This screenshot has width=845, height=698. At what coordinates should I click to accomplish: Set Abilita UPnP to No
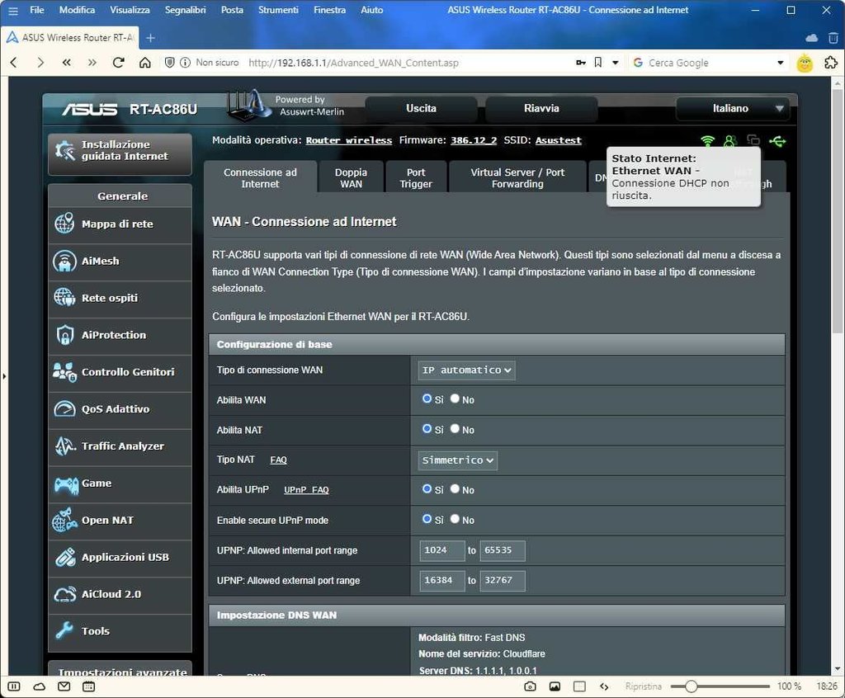pos(455,489)
